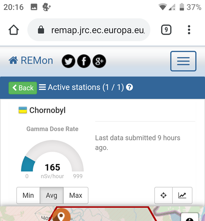
Task: Share via the Google Plus icon
Action: click(x=99, y=61)
